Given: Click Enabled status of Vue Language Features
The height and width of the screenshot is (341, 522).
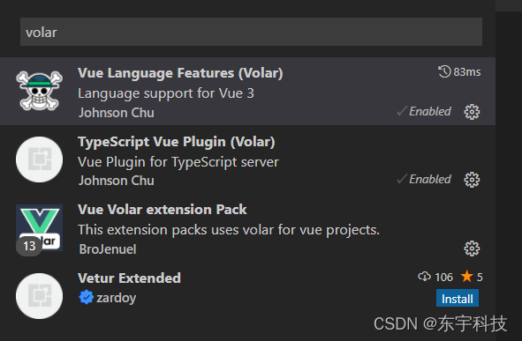Looking at the screenshot, I should [x=424, y=112].
